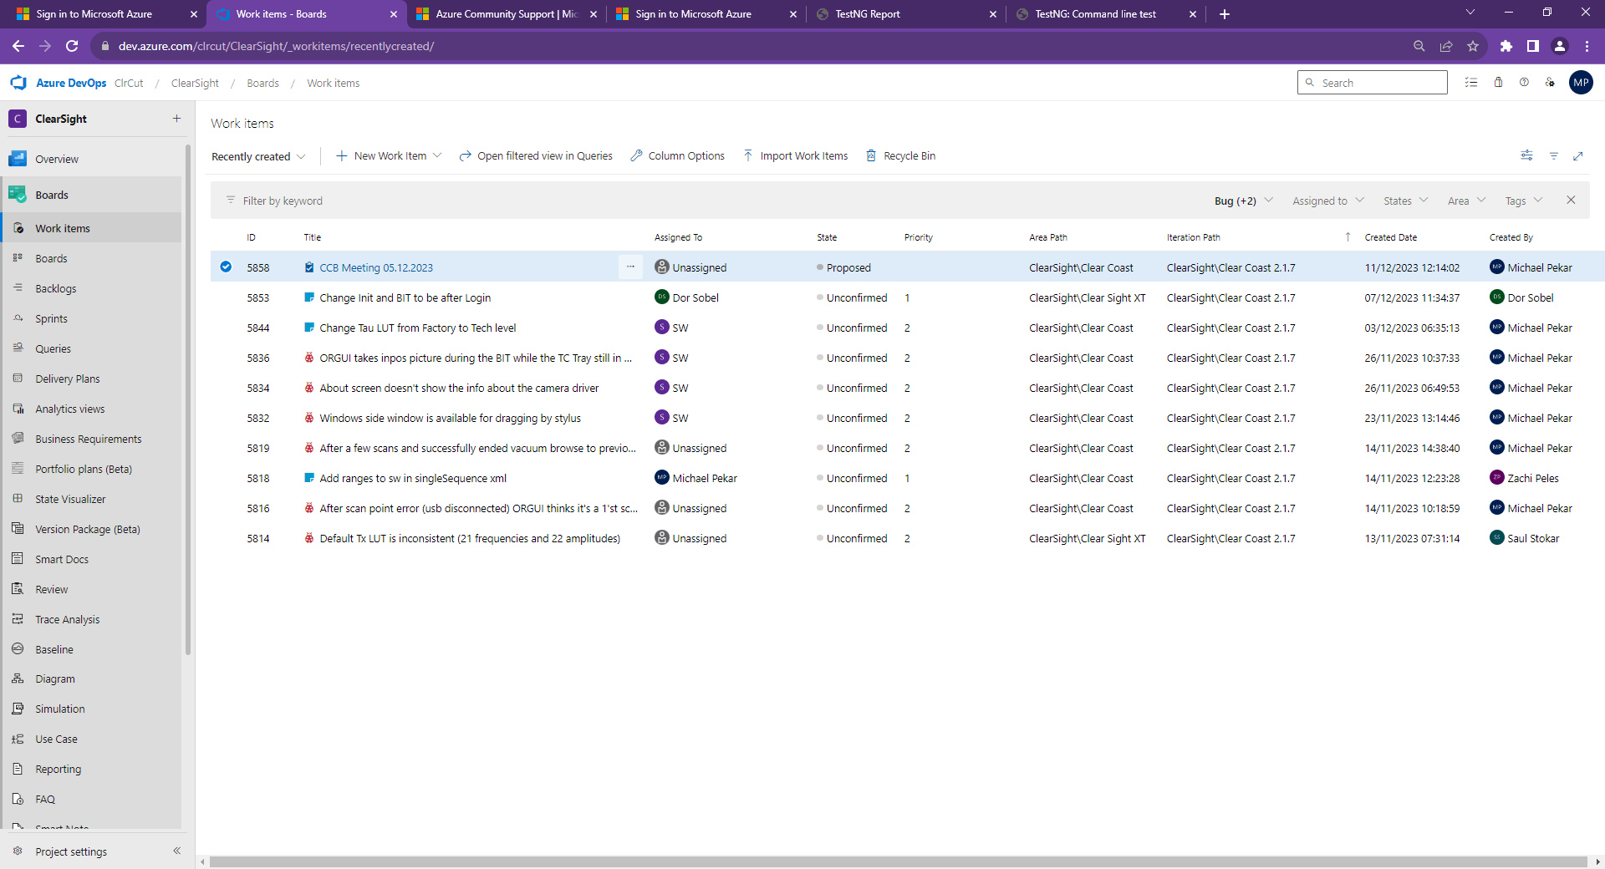
Task: Open the Assigned to filter dropdown
Action: (1327, 201)
